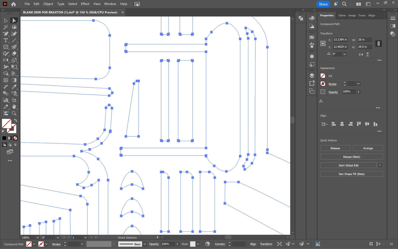Switch to the Align panel tab
398x249 pixels.
tap(372, 15)
